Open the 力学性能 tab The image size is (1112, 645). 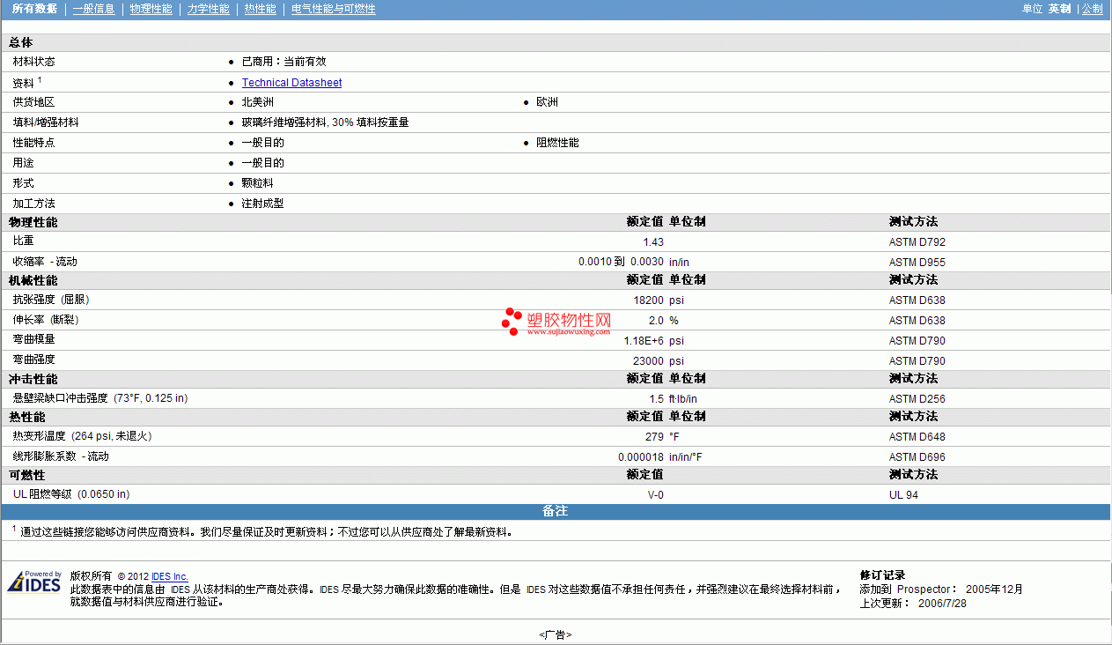[208, 9]
